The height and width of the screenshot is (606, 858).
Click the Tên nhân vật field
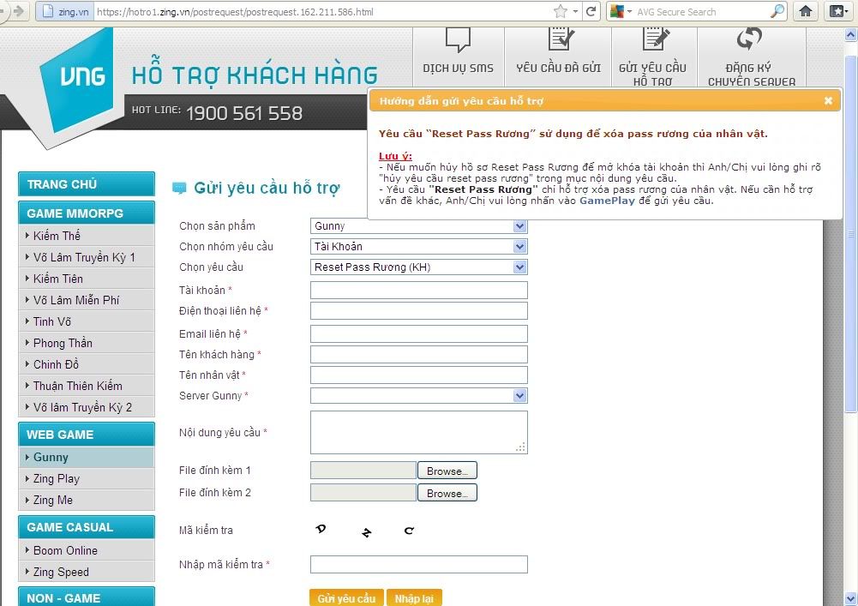tap(418, 375)
